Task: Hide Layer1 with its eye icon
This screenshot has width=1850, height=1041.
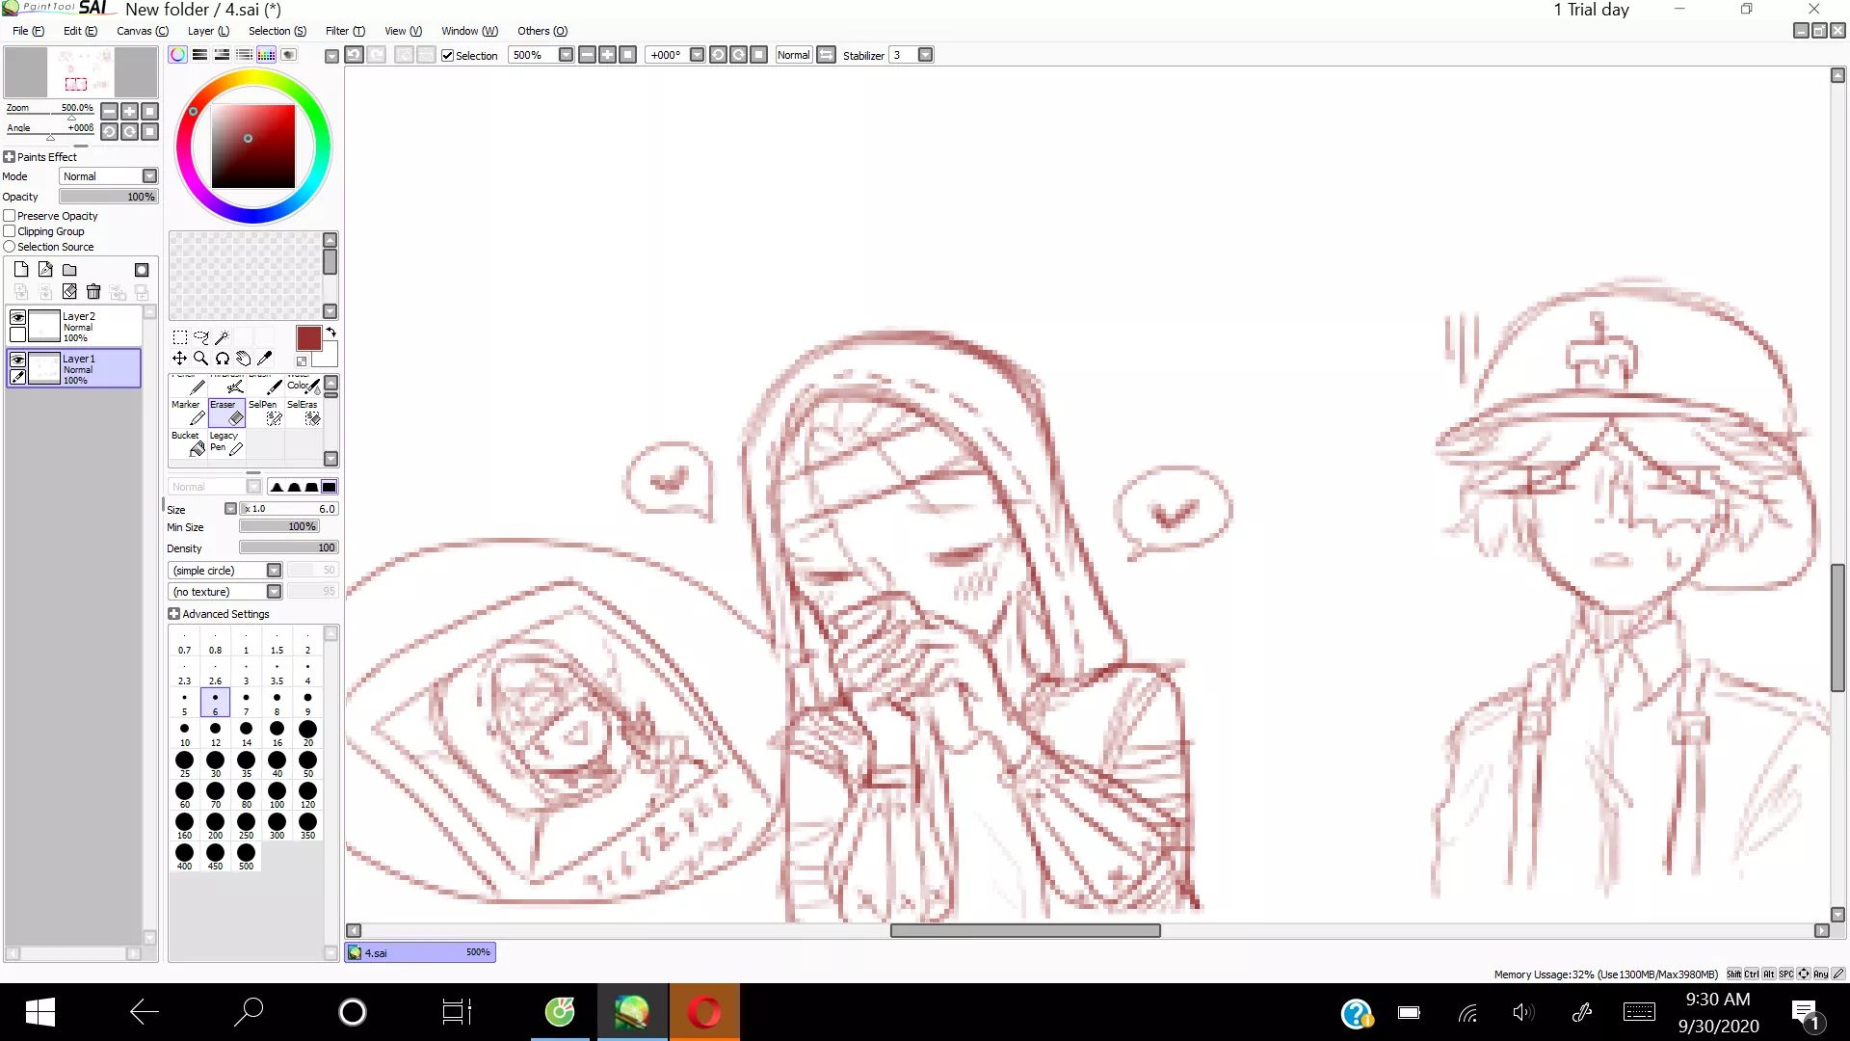Action: click(x=17, y=360)
